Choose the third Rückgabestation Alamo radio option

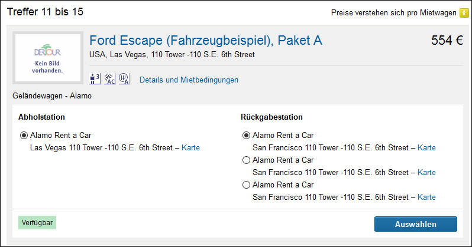tap(246, 185)
